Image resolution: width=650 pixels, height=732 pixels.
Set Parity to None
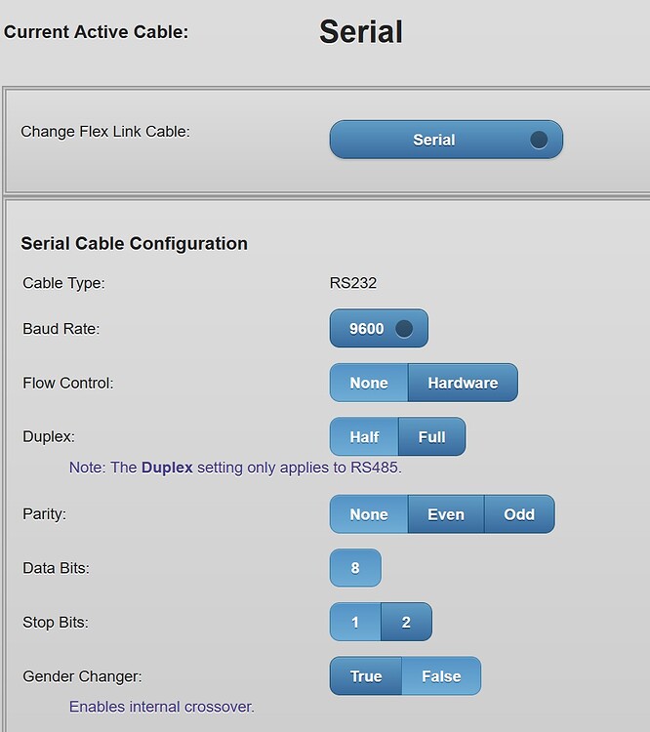pyautogui.click(x=369, y=514)
